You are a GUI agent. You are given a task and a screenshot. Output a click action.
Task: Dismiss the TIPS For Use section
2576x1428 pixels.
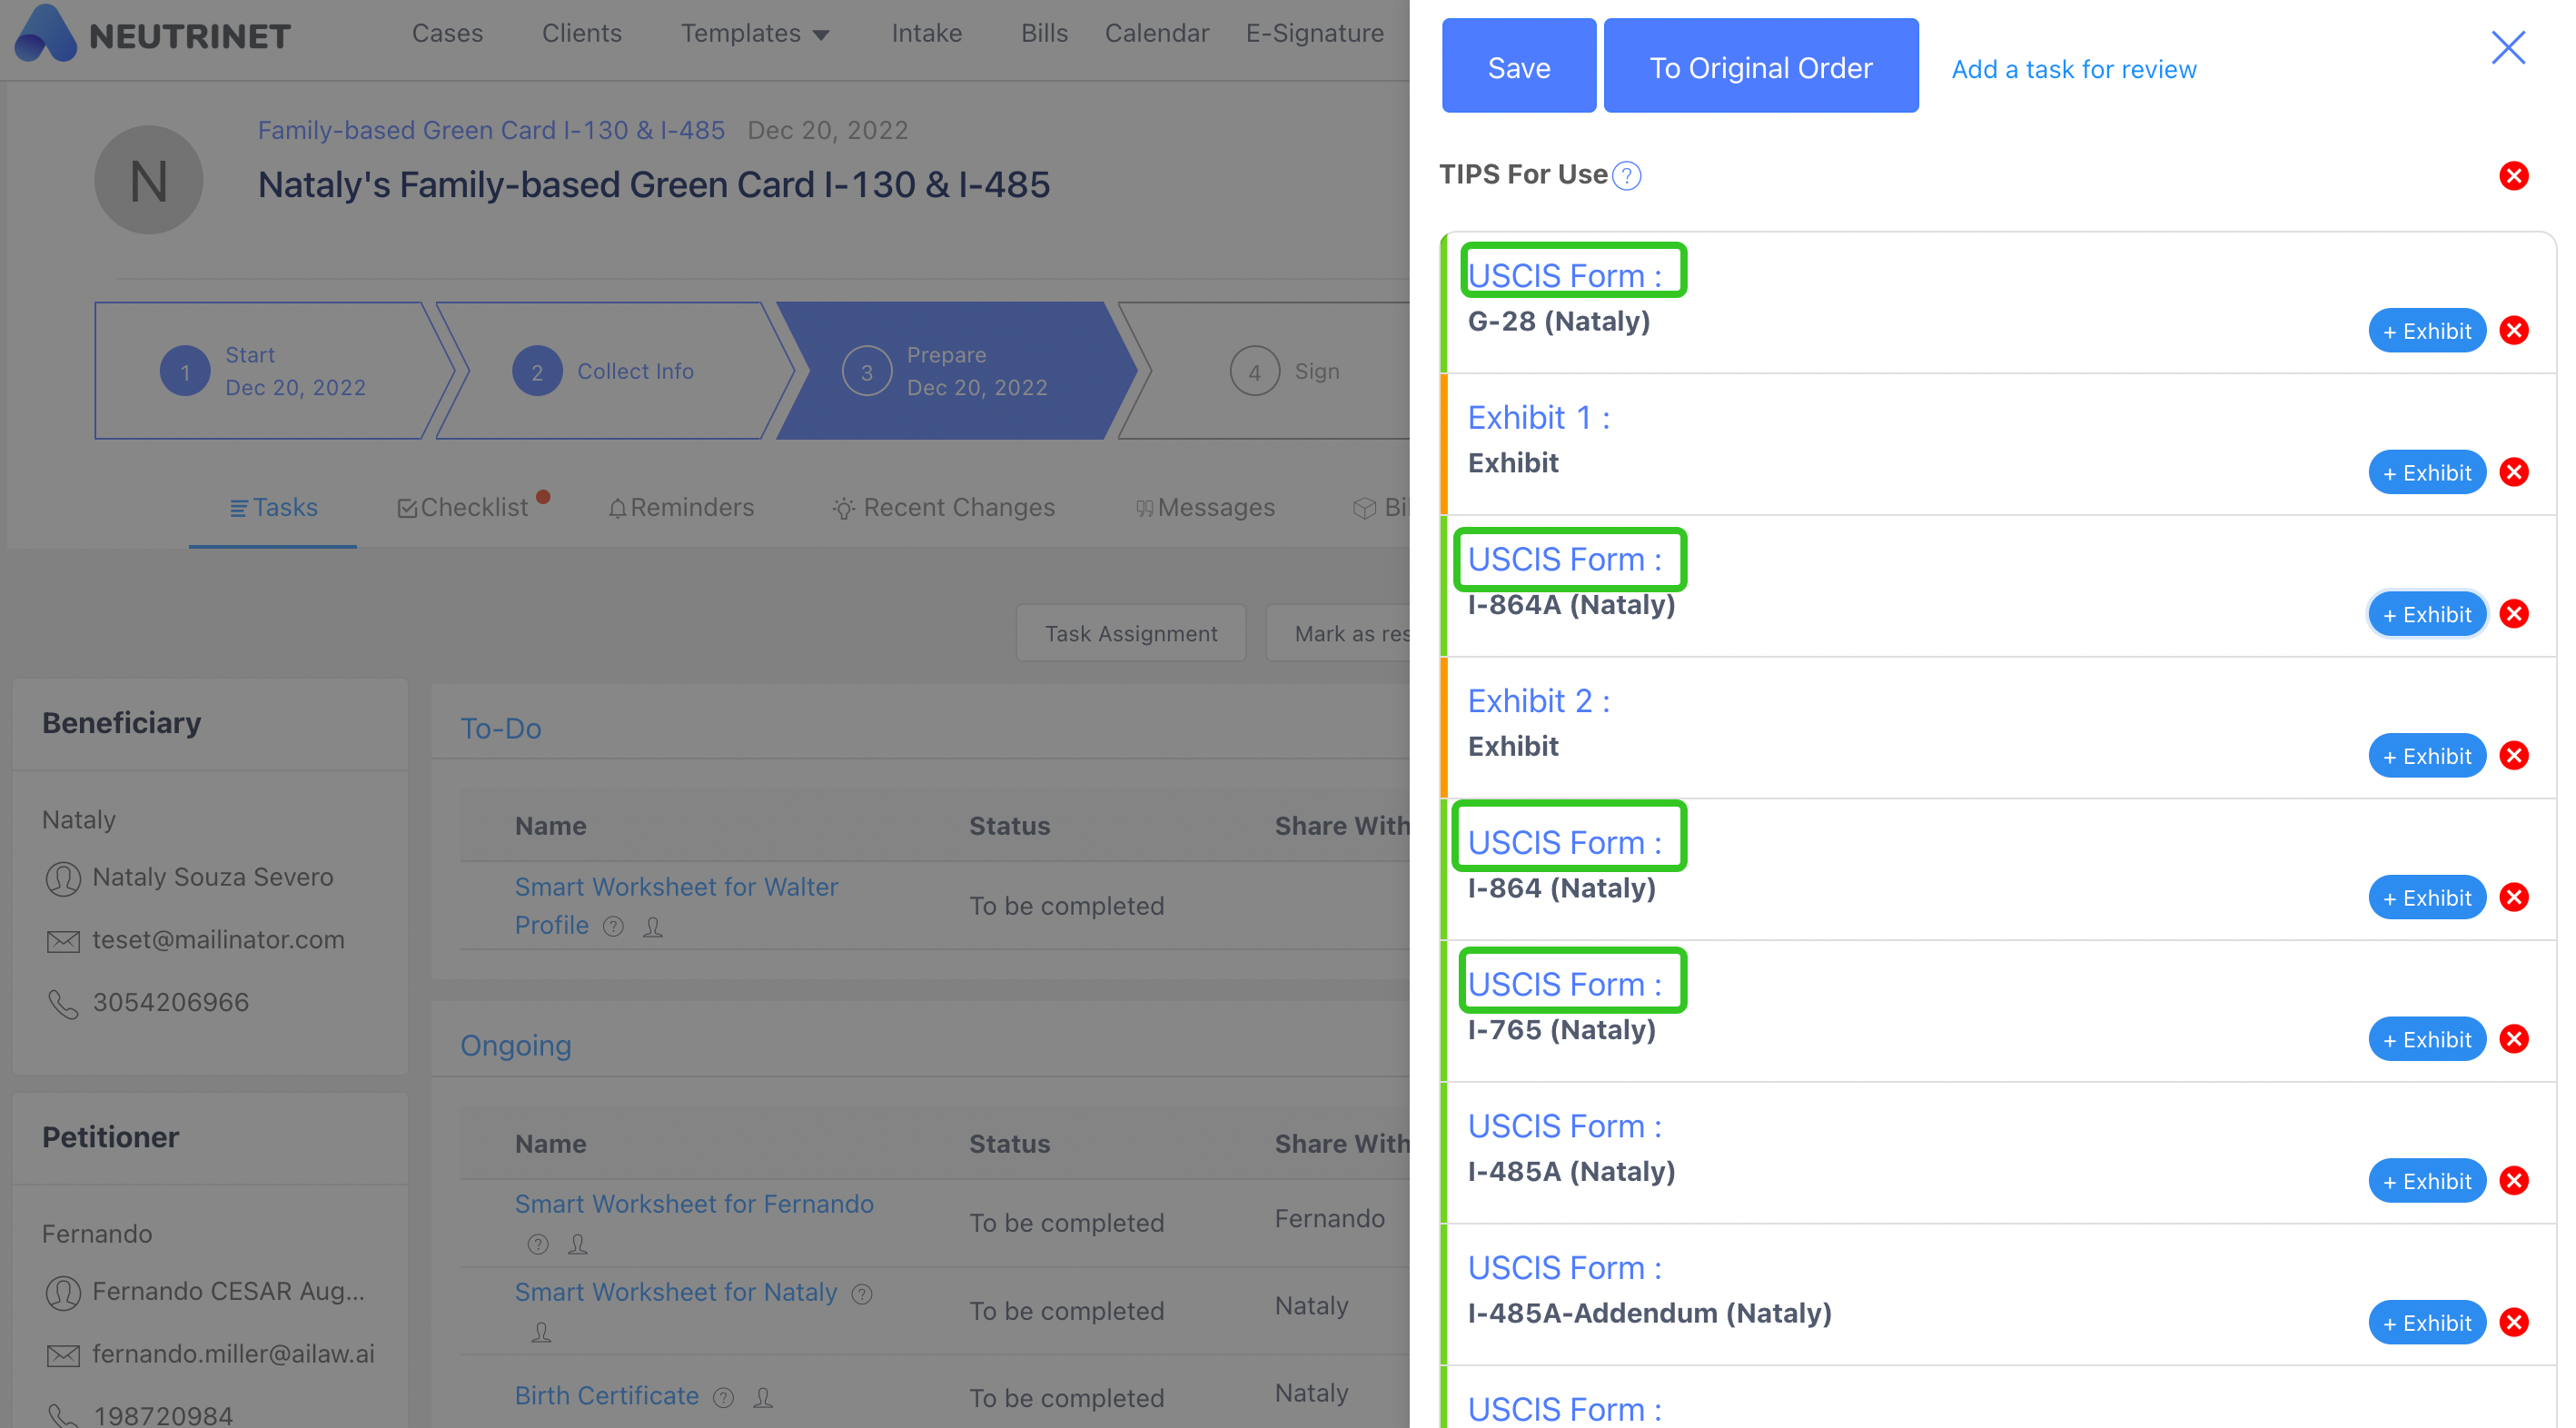tap(2512, 176)
